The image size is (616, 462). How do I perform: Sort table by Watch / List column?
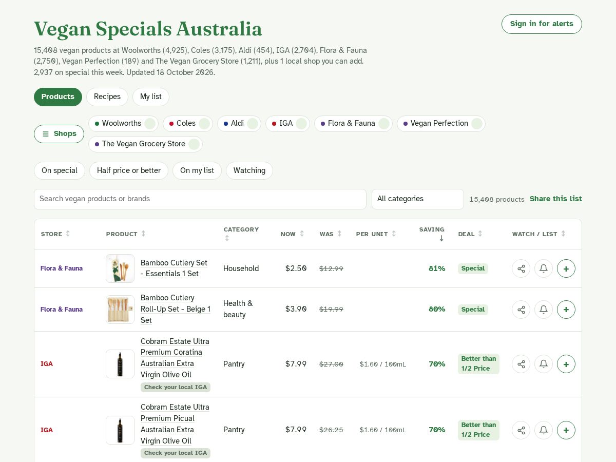point(538,234)
